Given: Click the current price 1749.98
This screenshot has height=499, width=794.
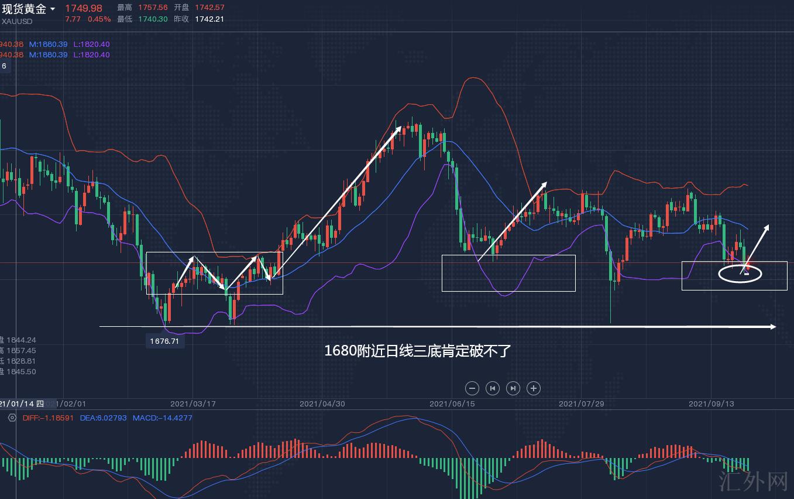Looking at the screenshot, I should 83,8.
